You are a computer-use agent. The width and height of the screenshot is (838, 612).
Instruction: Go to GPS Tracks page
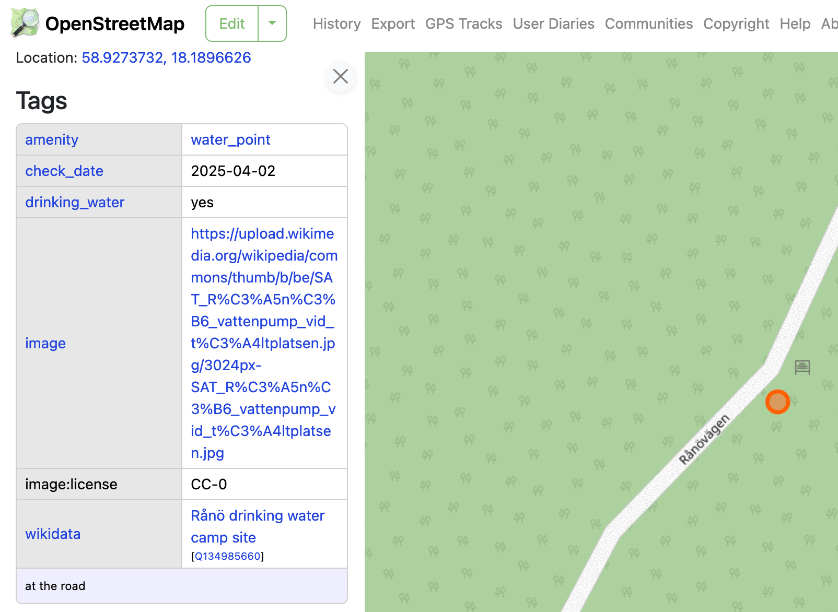click(x=463, y=24)
